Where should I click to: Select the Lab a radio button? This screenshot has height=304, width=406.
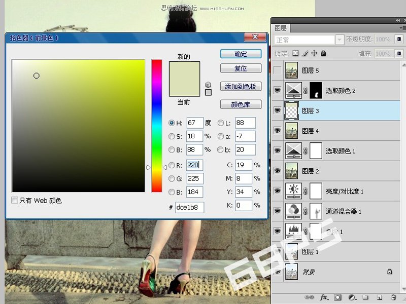[x=221, y=136]
